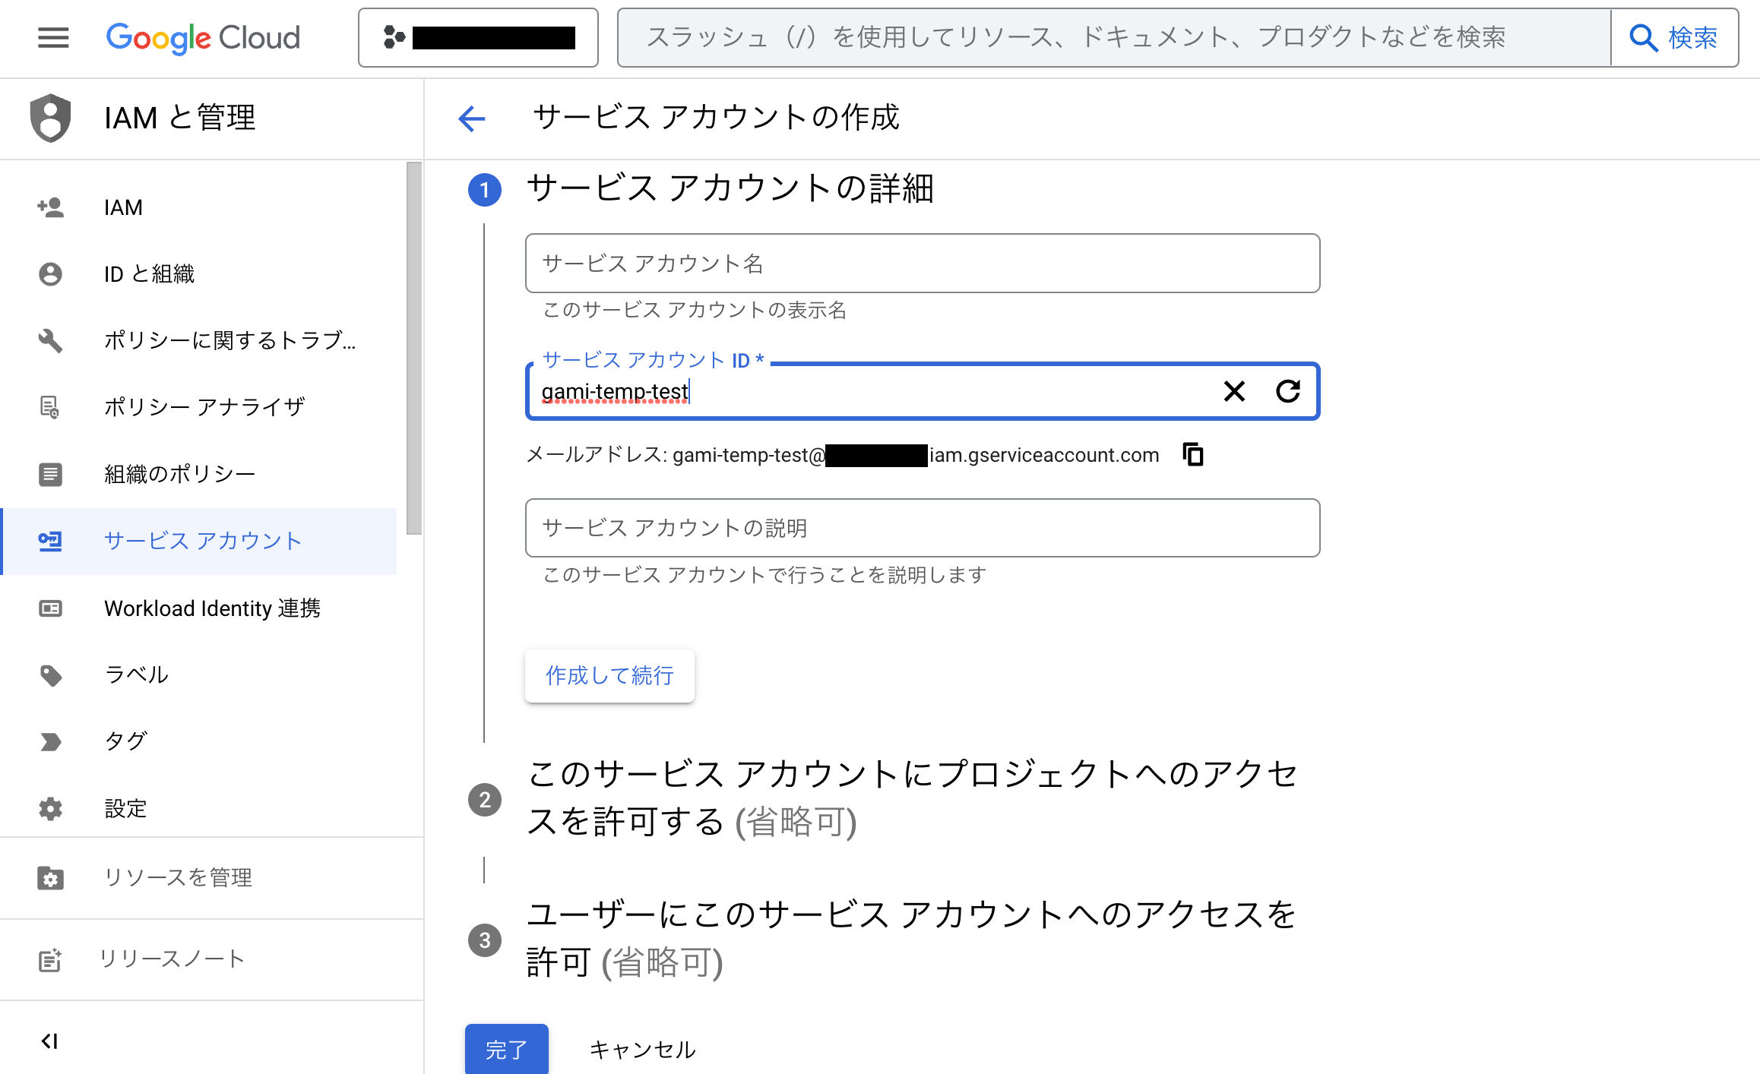Open the hamburger navigation menu
1760x1074 pixels.
pyautogui.click(x=53, y=37)
